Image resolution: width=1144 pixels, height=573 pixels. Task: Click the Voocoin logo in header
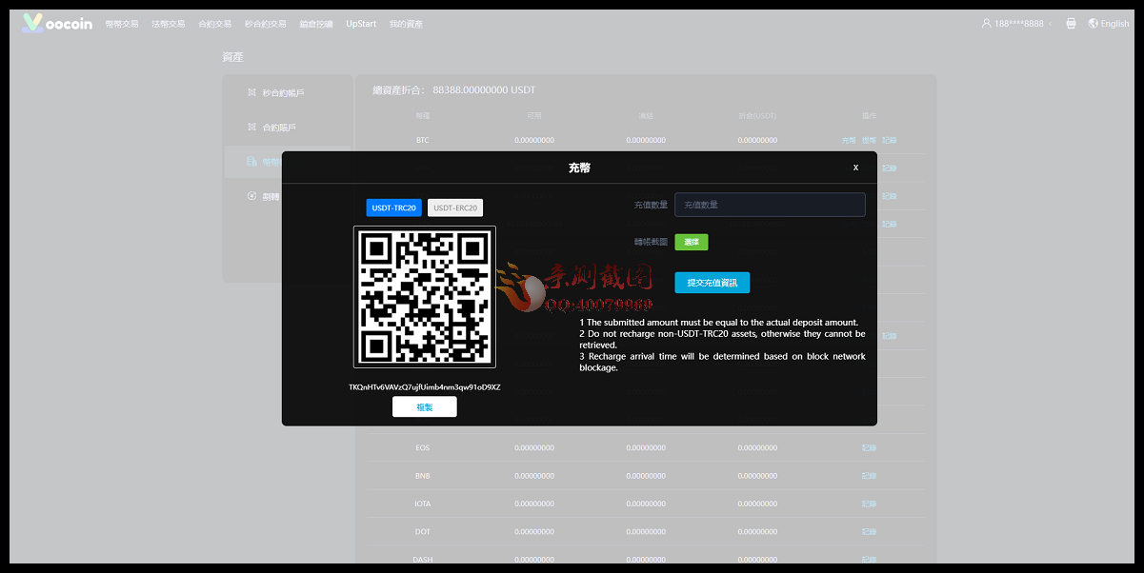(57, 23)
